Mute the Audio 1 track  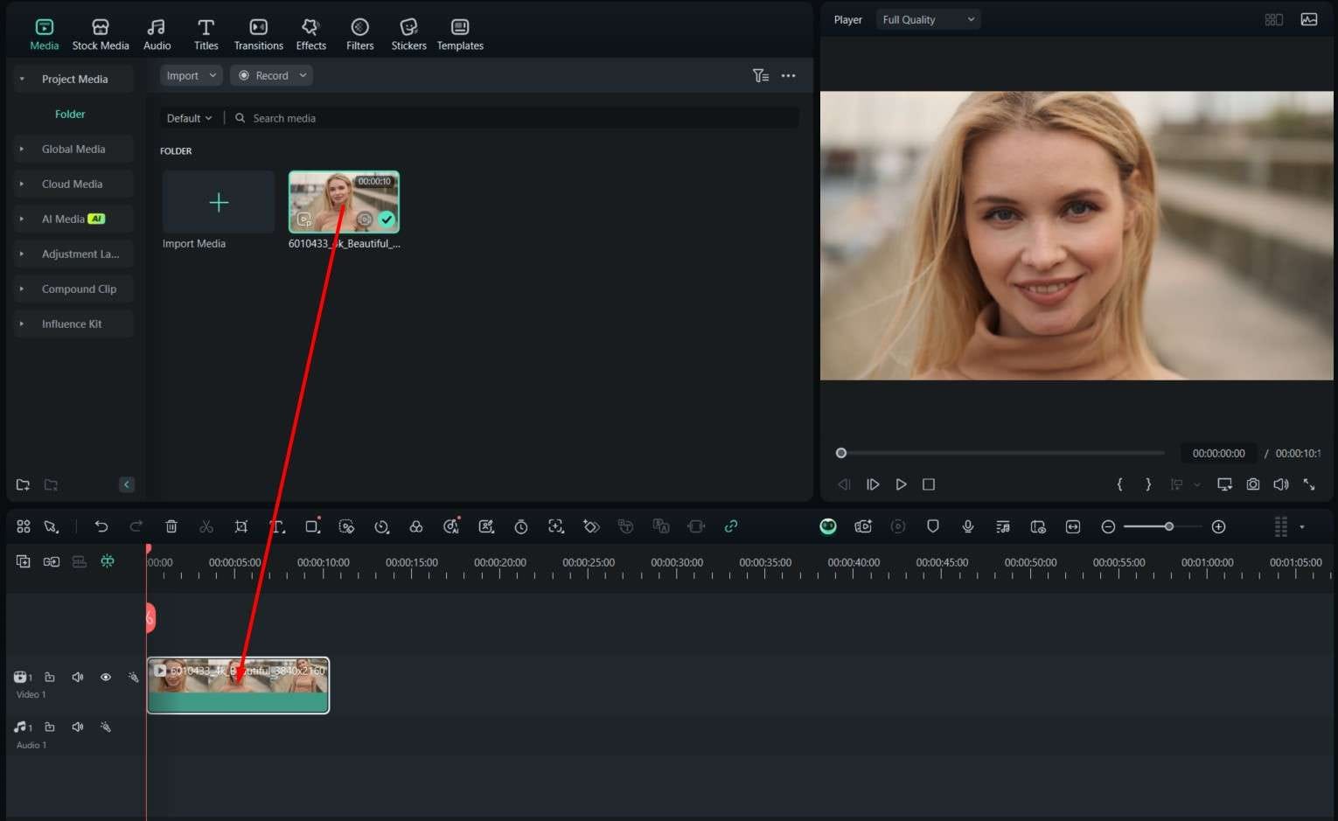(x=78, y=727)
